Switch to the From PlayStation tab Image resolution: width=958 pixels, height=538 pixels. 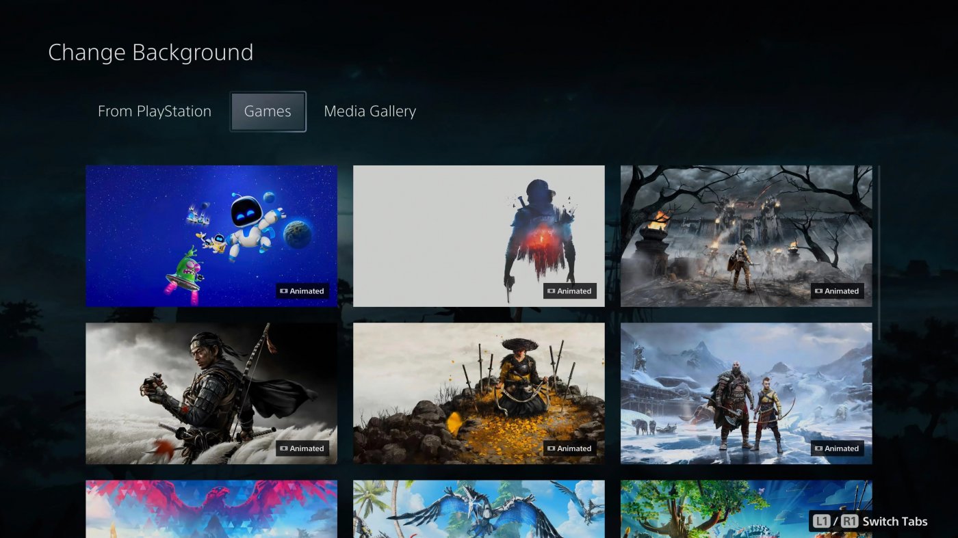[x=155, y=111]
